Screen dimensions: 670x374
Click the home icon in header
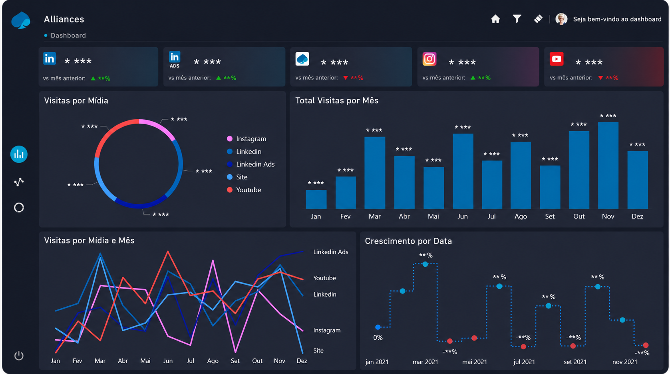coord(495,19)
